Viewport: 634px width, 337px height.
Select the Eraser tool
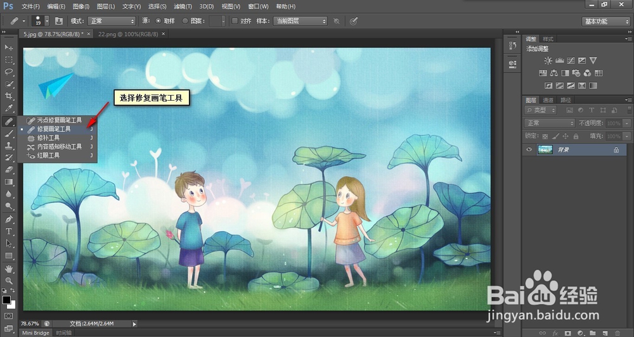coord(8,170)
